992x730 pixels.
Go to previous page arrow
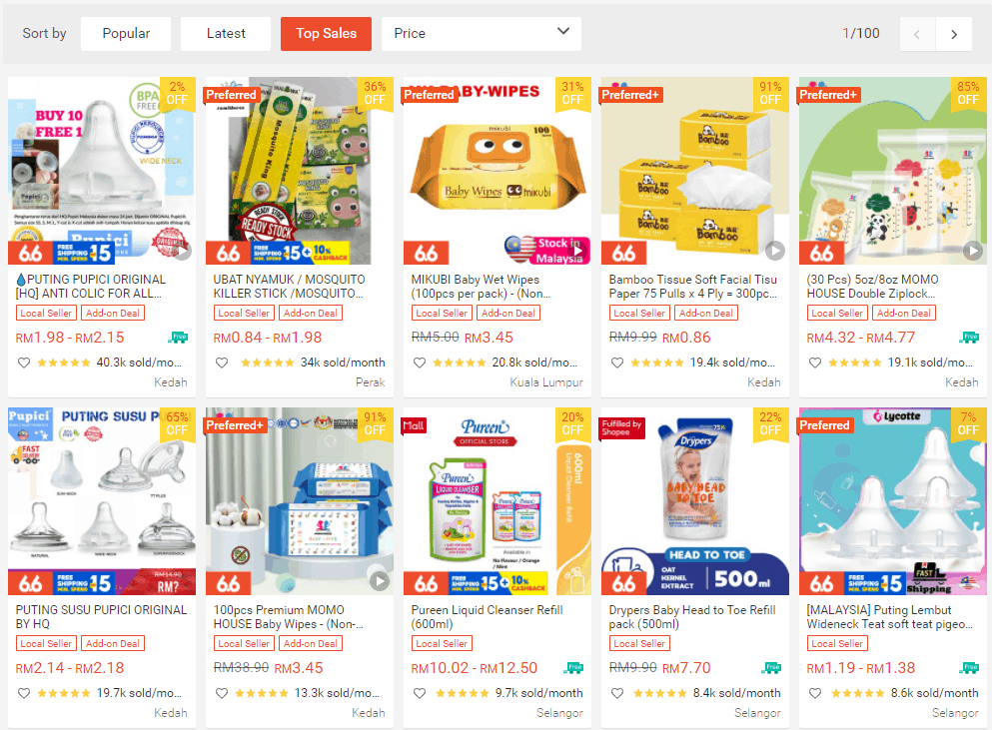click(917, 34)
